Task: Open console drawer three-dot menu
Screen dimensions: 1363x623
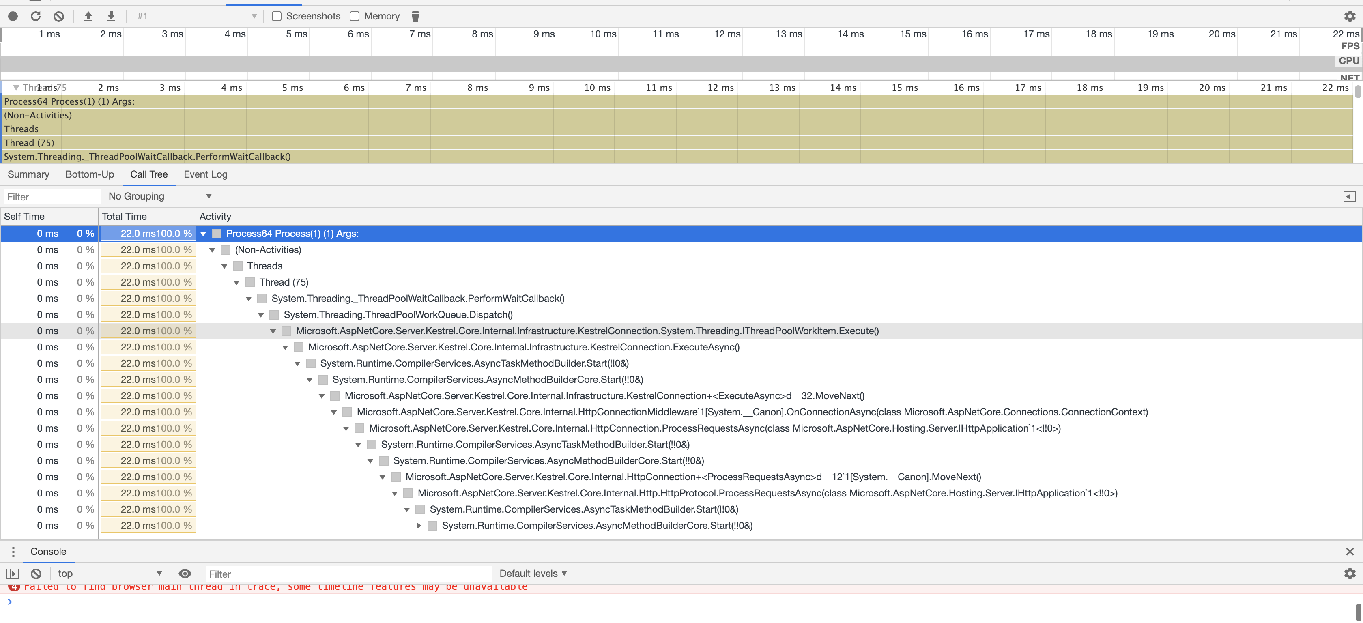Action: (13, 552)
